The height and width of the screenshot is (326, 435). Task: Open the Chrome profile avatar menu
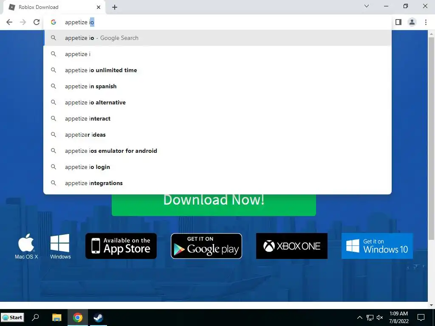pyautogui.click(x=412, y=22)
